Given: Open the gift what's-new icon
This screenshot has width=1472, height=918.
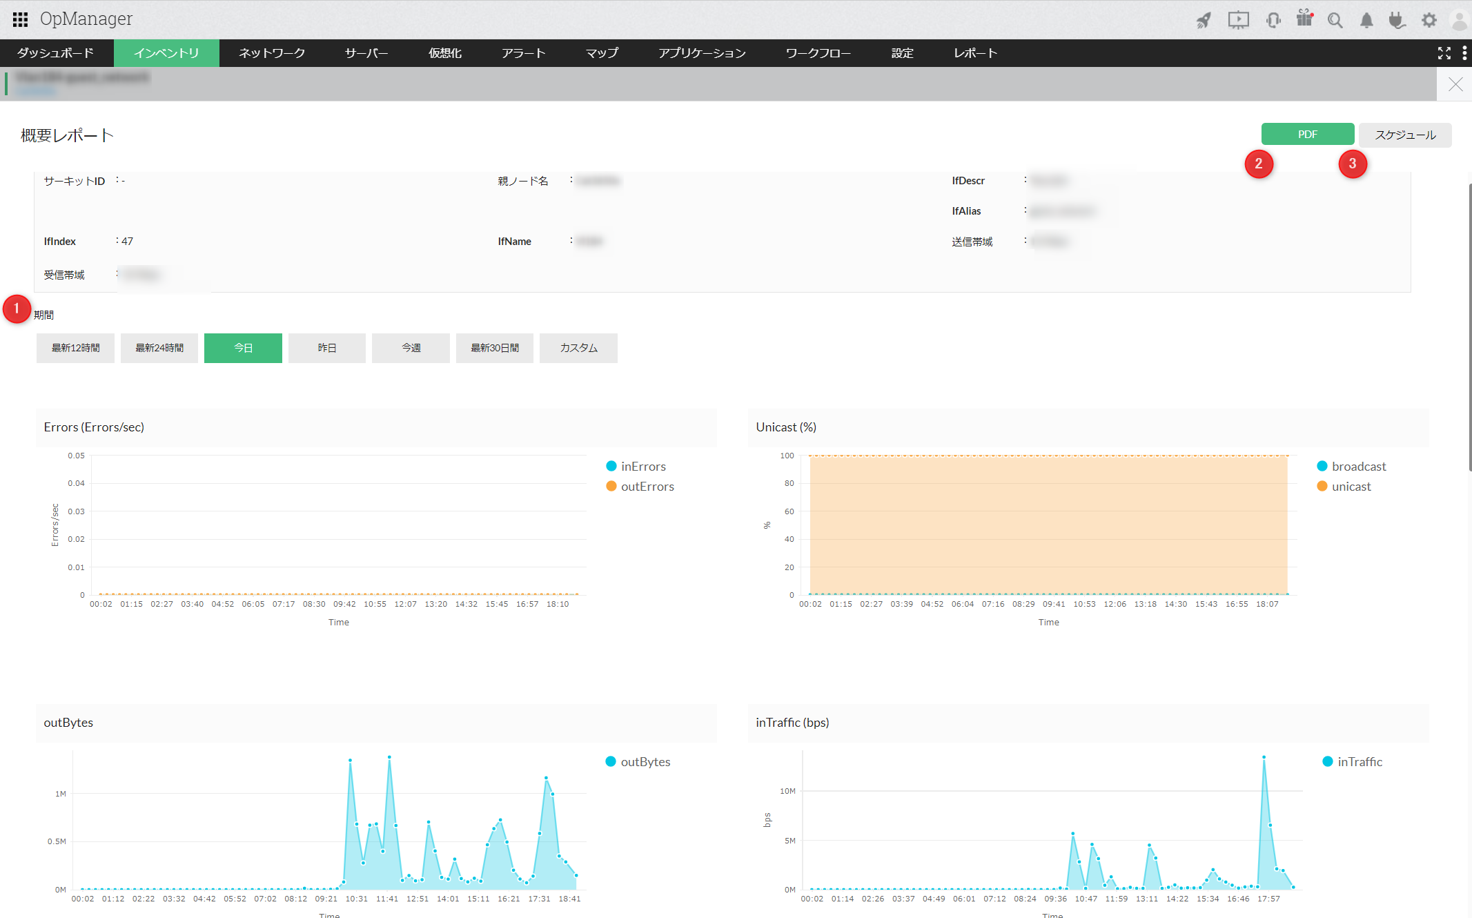Looking at the screenshot, I should [1304, 19].
